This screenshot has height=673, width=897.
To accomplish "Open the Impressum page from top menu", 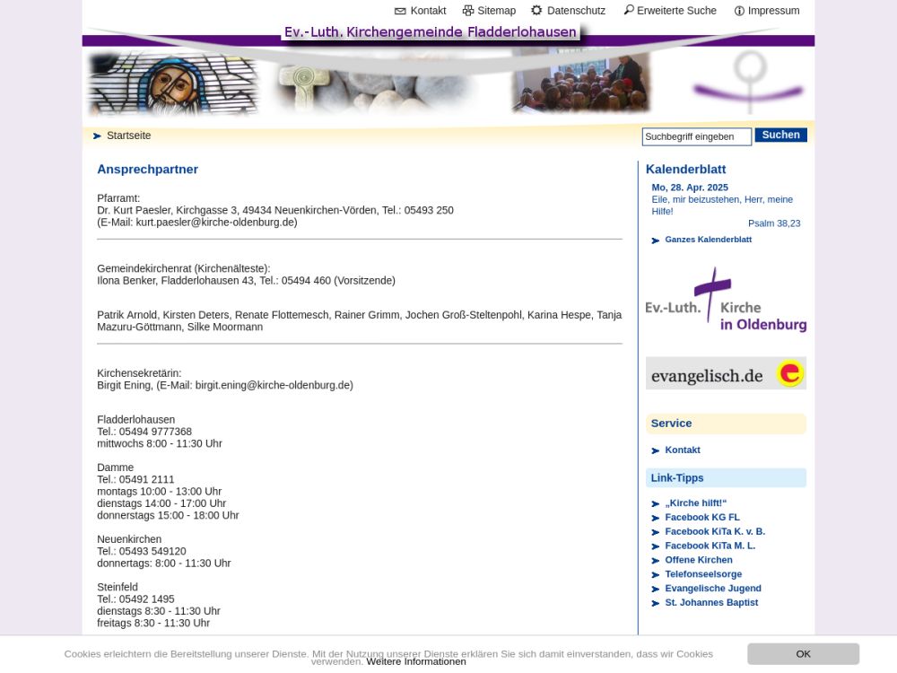I will 773,11.
